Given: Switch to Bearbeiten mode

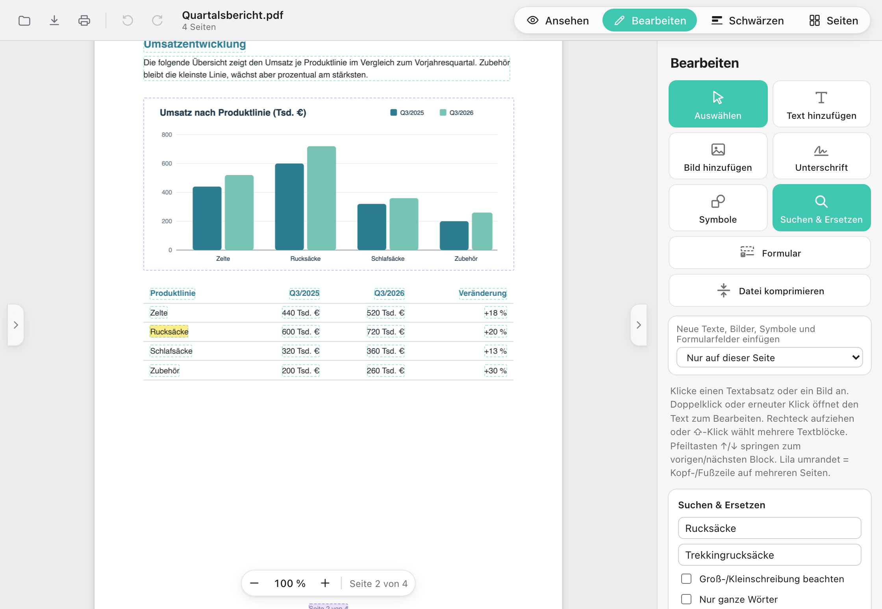Looking at the screenshot, I should pos(650,20).
